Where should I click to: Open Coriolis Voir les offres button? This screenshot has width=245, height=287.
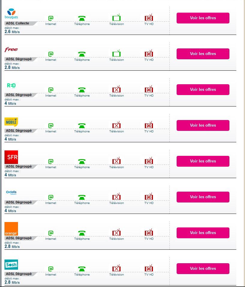(x=203, y=197)
